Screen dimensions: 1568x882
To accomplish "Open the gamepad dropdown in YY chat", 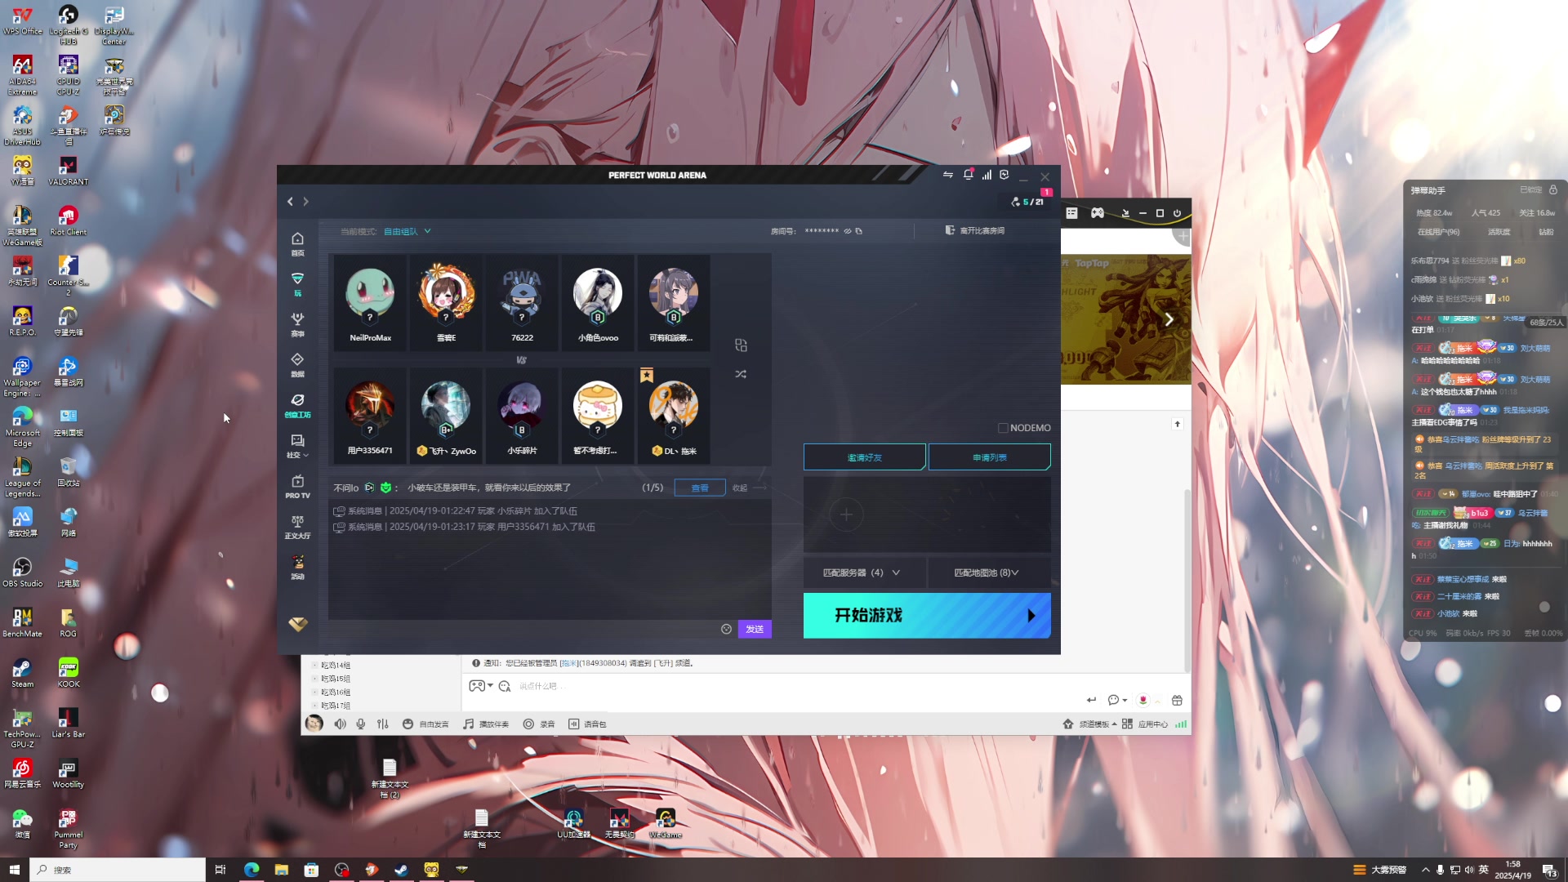I will coord(481,686).
